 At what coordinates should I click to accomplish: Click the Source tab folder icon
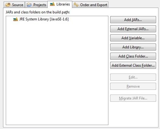pyautogui.click(x=8, y=5)
